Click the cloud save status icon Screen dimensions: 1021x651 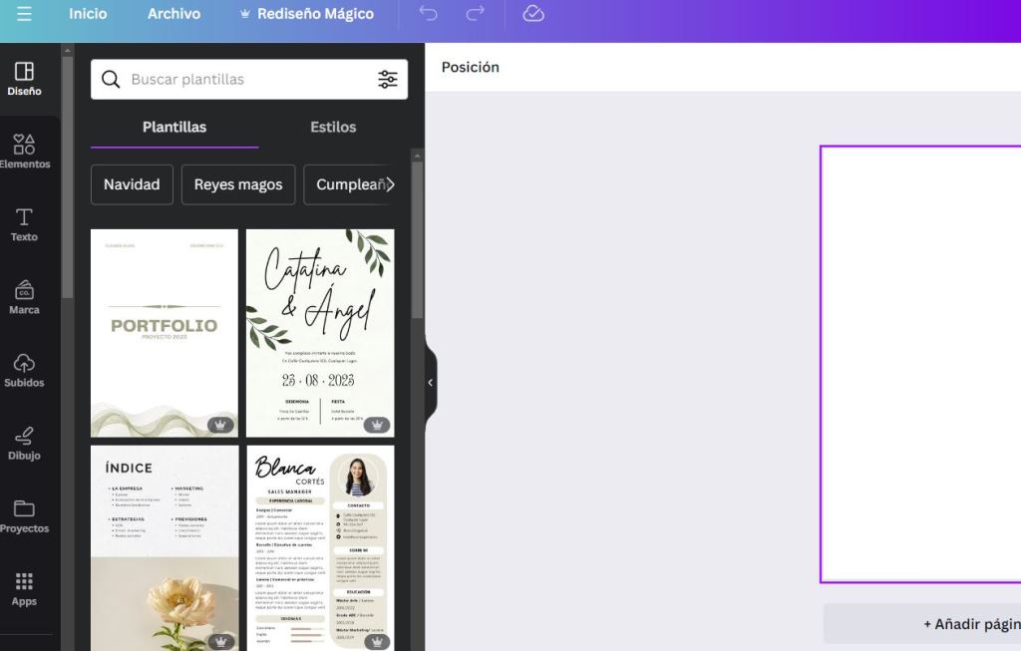(x=533, y=14)
